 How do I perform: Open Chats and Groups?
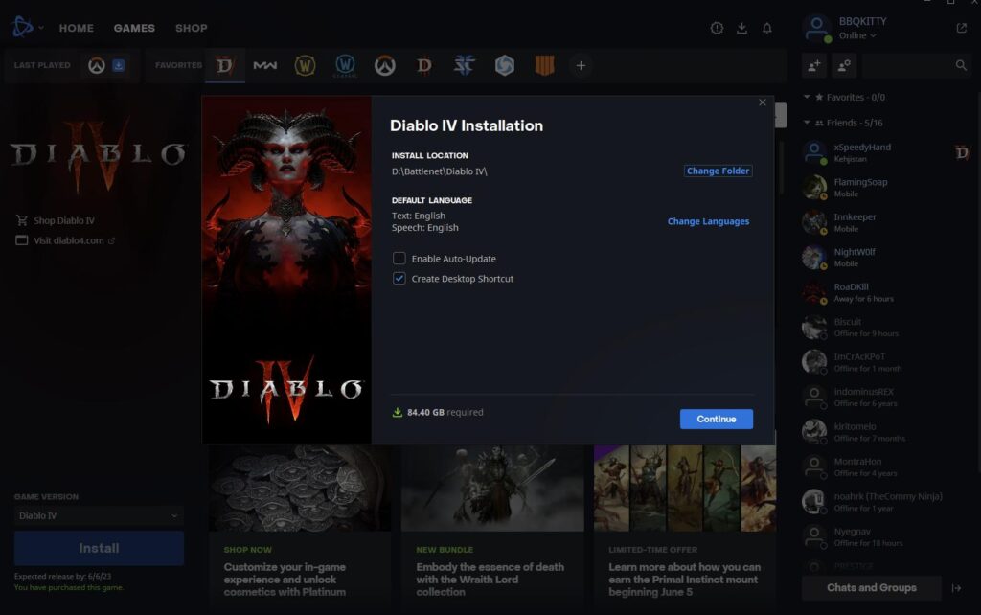point(872,588)
